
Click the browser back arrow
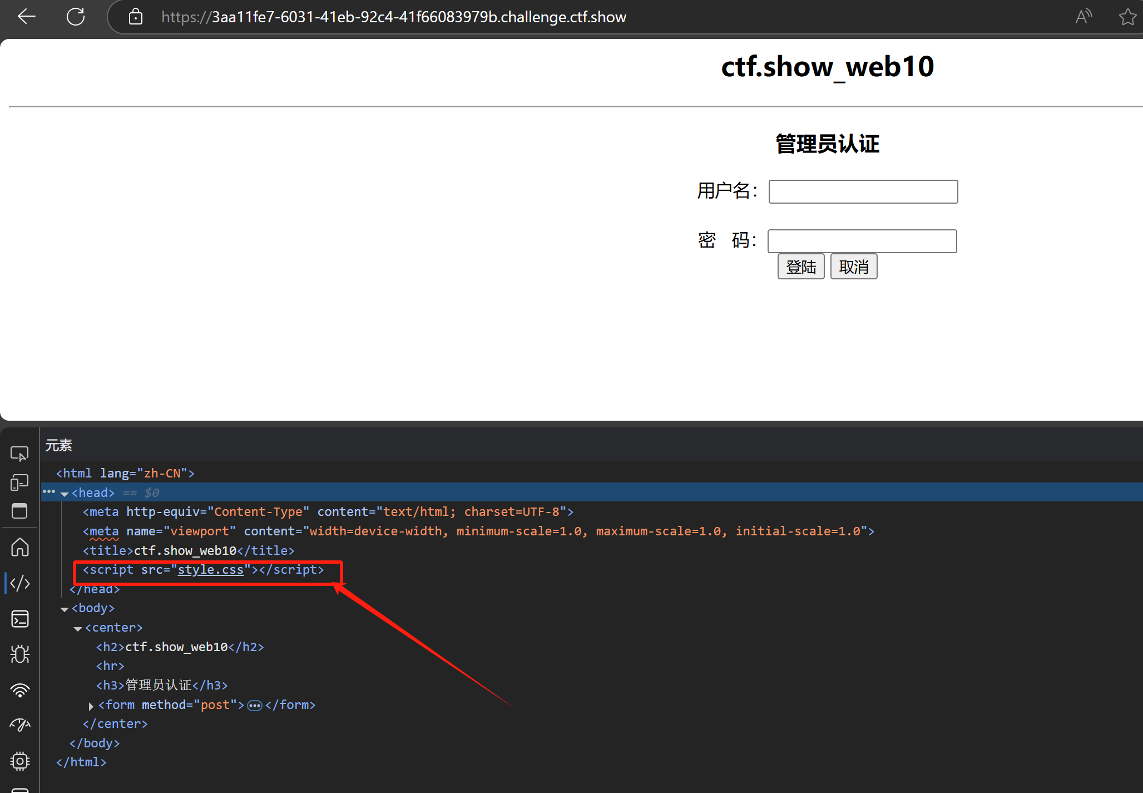[26, 17]
